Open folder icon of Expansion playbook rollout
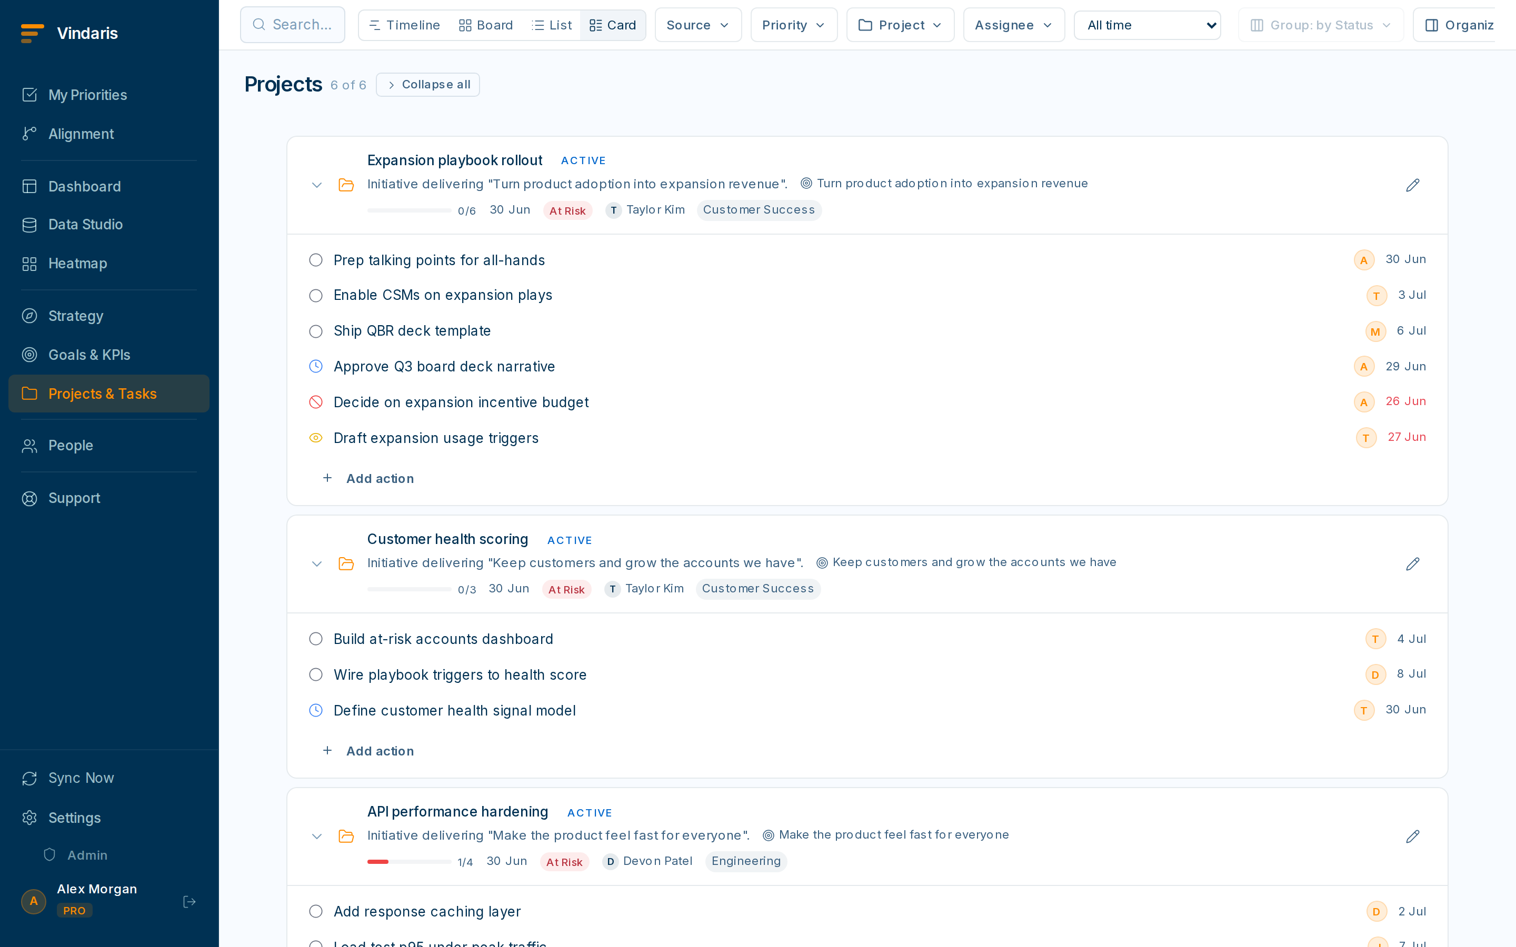 click(x=346, y=185)
